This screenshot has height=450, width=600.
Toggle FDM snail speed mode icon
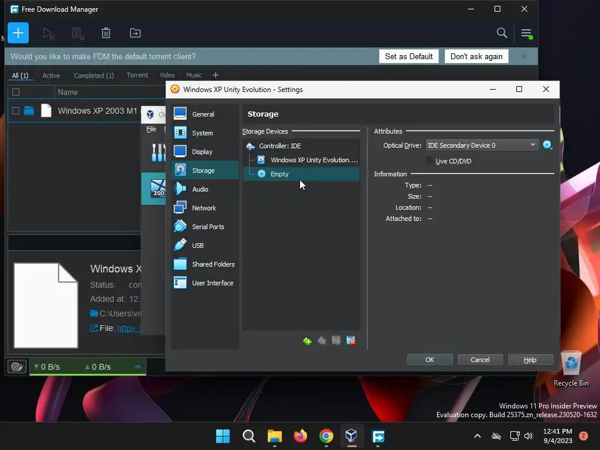click(17, 367)
